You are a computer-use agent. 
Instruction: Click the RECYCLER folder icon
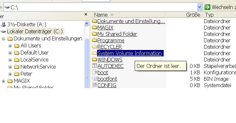point(95,47)
